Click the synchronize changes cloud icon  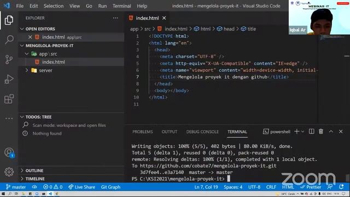click(x=34, y=187)
